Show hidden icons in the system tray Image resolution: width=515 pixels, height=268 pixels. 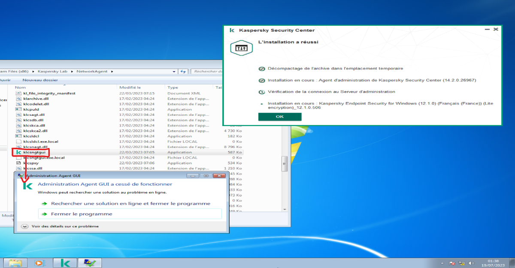point(442,263)
